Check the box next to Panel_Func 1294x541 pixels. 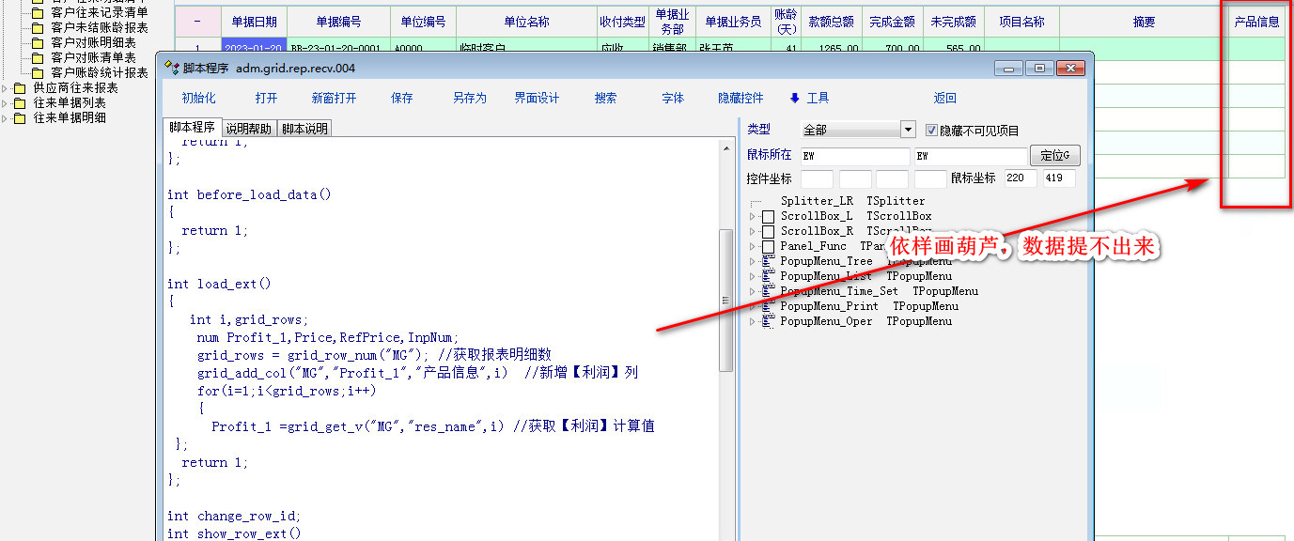point(768,246)
